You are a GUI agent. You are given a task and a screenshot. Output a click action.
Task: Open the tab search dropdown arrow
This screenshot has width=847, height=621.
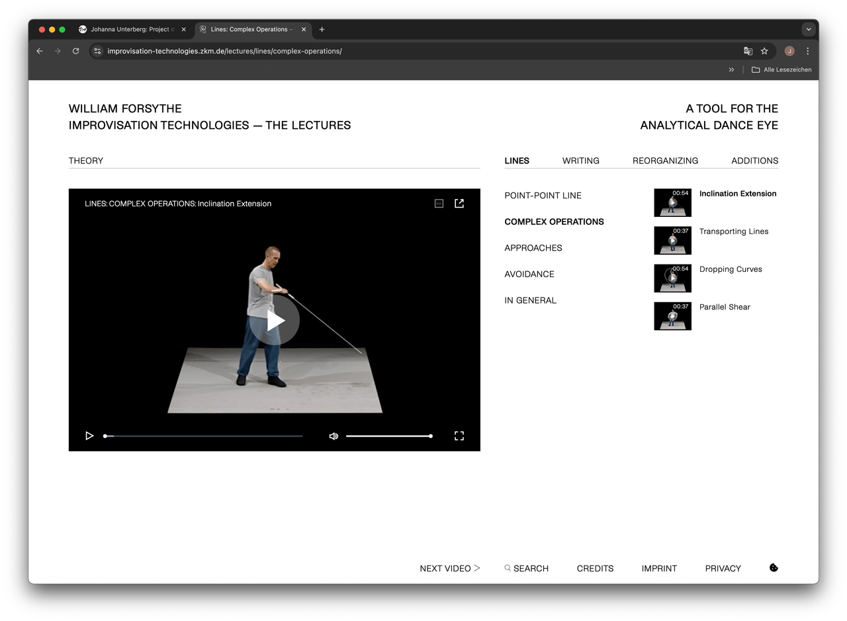(x=808, y=29)
